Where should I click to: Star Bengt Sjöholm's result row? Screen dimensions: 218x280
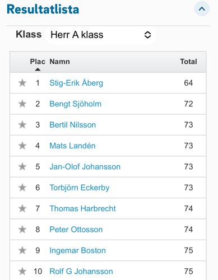[x=22, y=104]
